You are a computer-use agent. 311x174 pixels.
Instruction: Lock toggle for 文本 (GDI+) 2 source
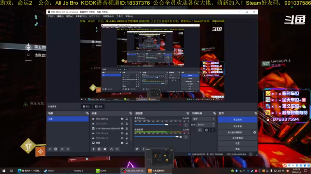(127, 119)
